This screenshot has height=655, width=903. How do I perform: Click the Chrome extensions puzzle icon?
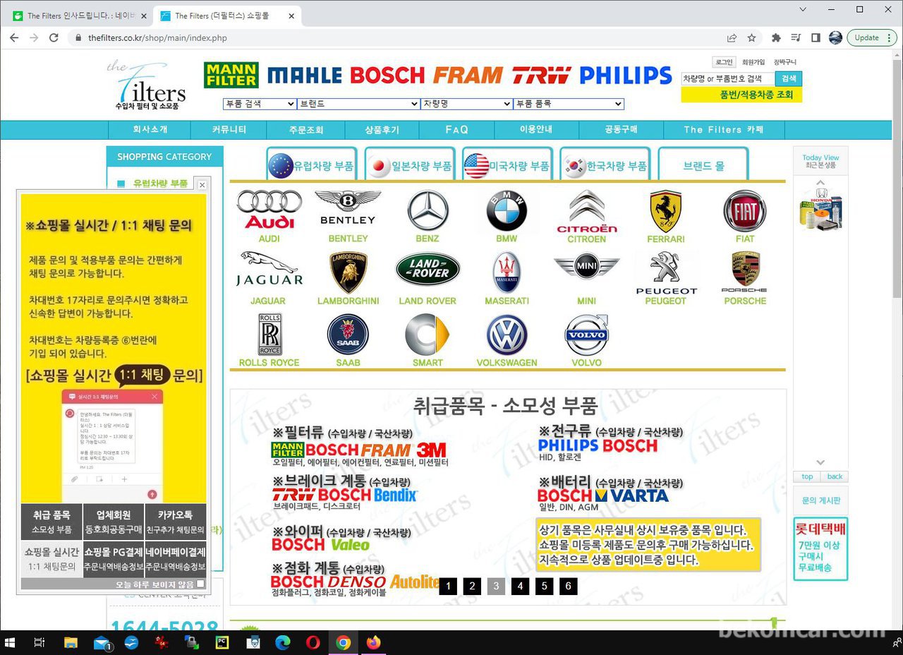click(x=776, y=38)
